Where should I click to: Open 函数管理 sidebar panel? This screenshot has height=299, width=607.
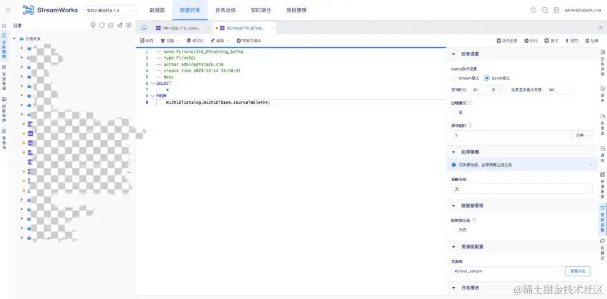(x=4, y=110)
